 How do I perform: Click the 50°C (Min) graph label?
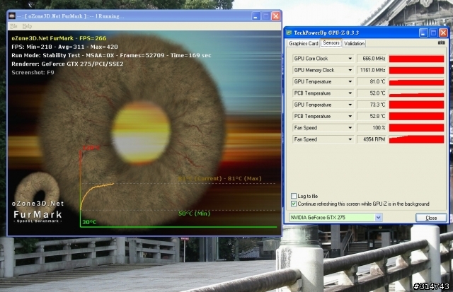pyautogui.click(x=194, y=214)
